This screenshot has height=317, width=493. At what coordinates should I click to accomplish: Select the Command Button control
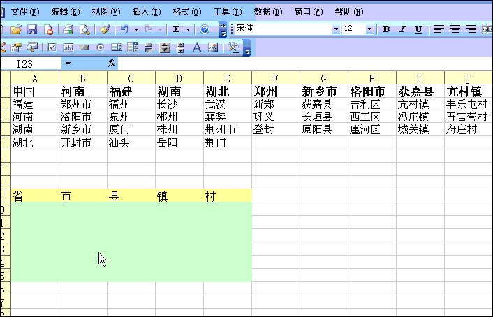(84, 47)
